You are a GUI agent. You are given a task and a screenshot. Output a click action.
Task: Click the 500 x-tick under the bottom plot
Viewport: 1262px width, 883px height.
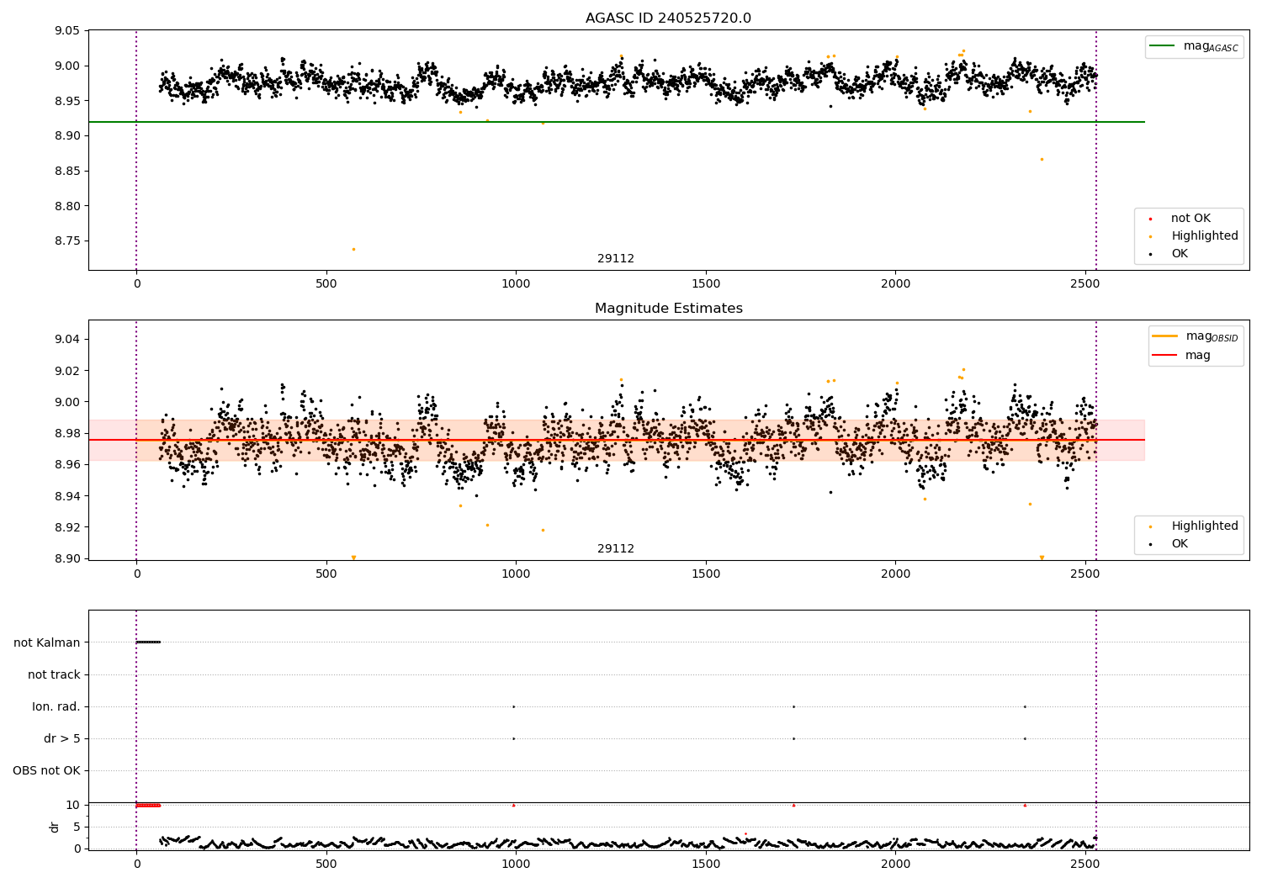[326, 864]
